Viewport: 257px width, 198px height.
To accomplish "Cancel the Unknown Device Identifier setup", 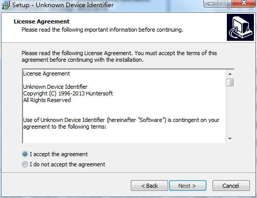I will (x=231, y=186).
